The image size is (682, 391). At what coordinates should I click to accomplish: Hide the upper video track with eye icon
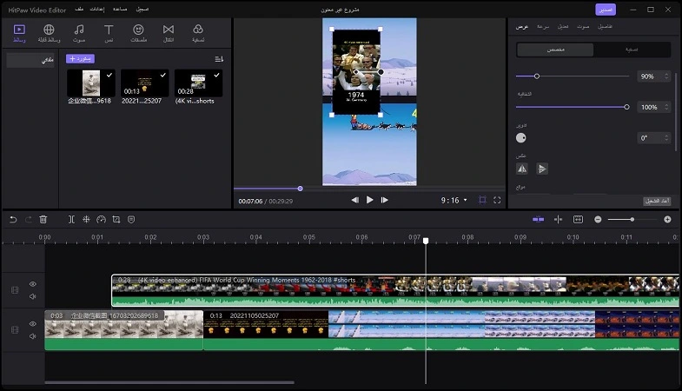pos(33,284)
